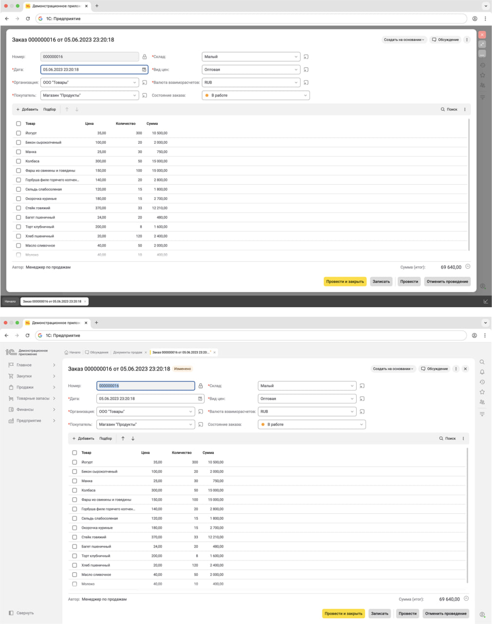
Task: Tick Стейк говяжий checkbox in top window
Action: [19, 208]
